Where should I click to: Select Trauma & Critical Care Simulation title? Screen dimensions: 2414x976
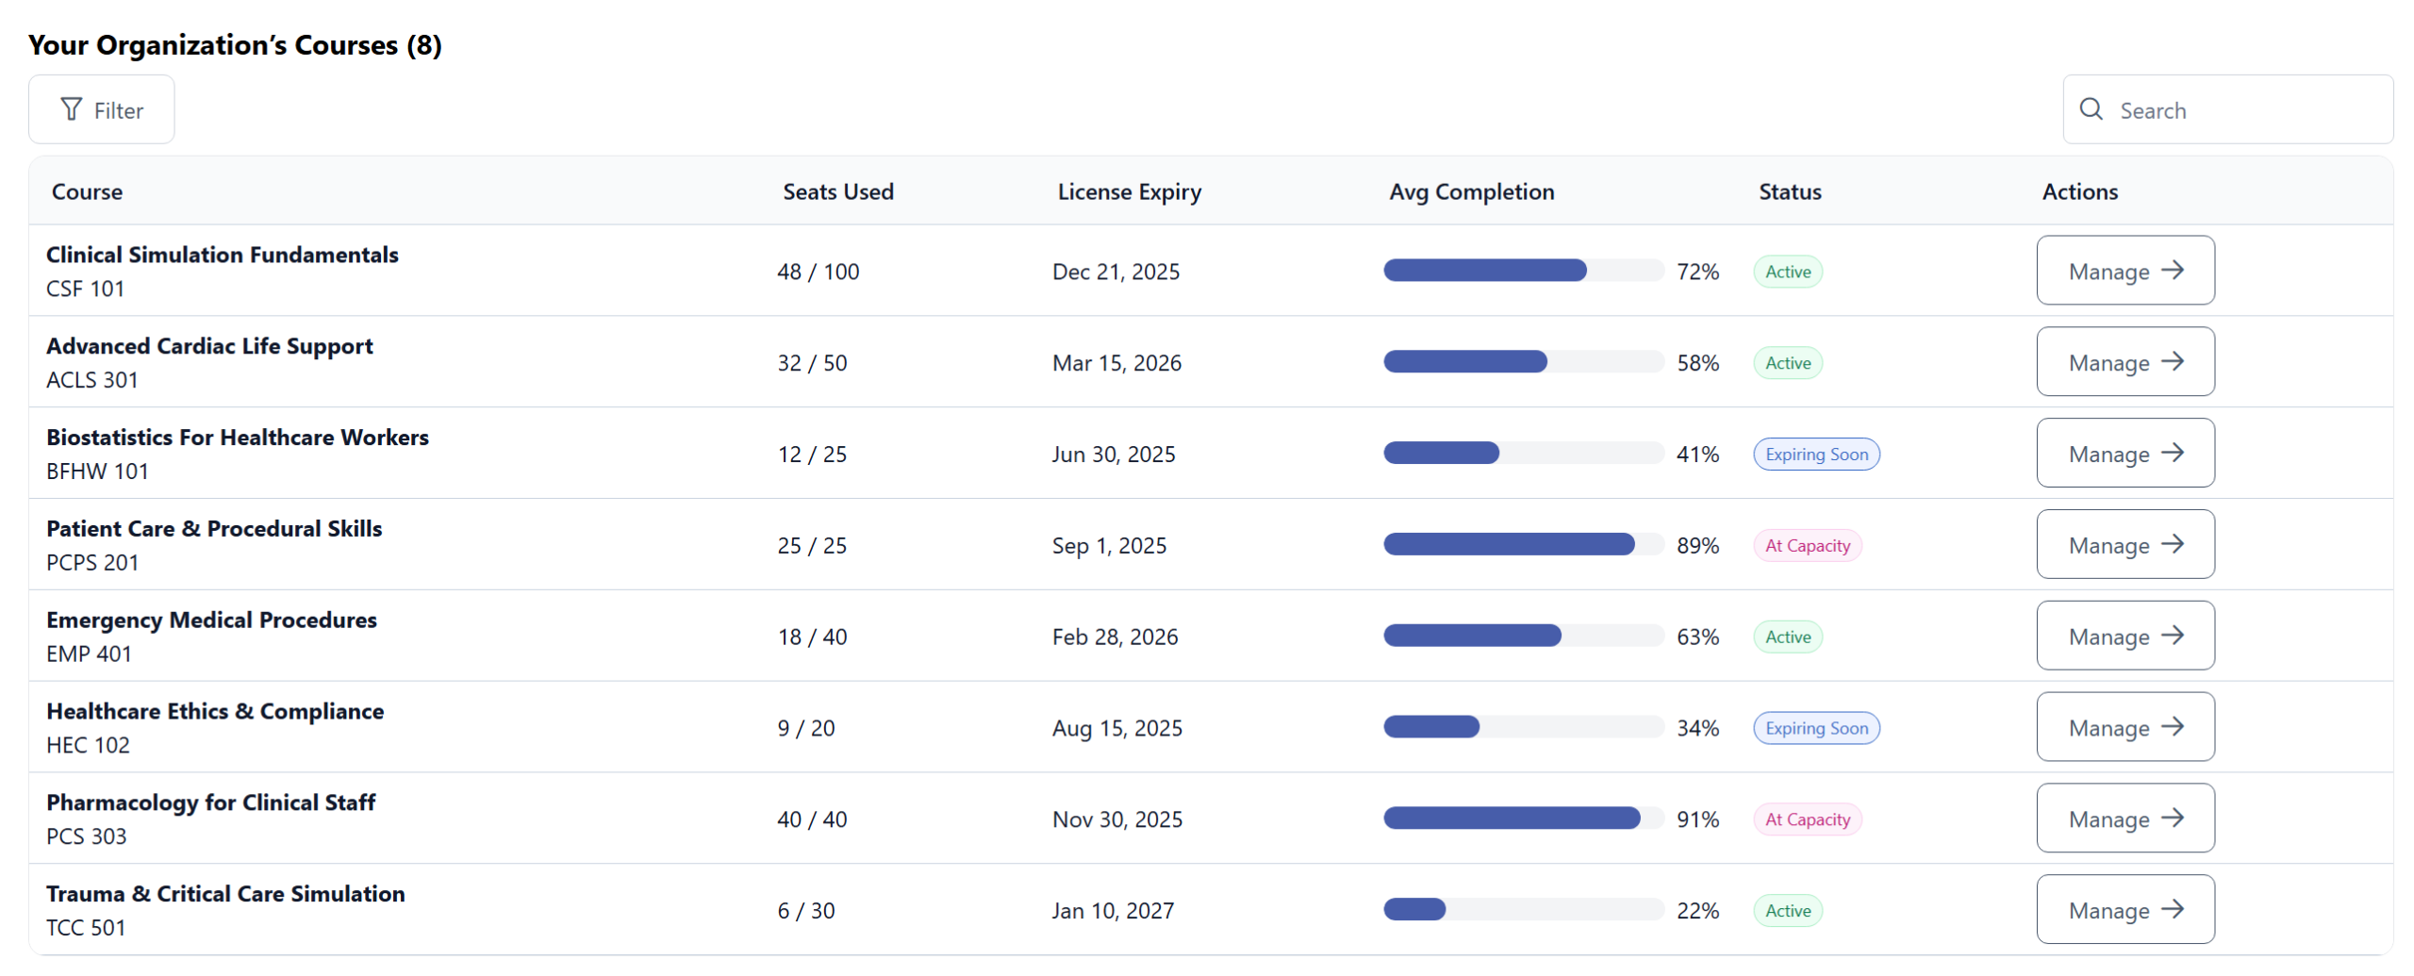click(225, 895)
